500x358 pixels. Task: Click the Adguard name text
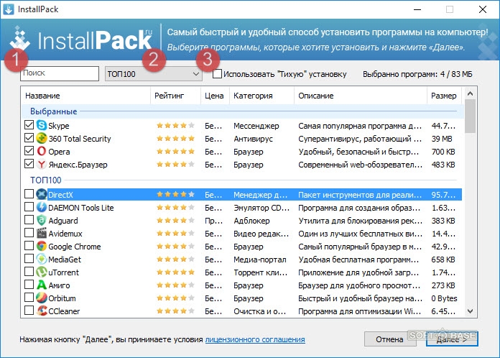click(x=63, y=221)
